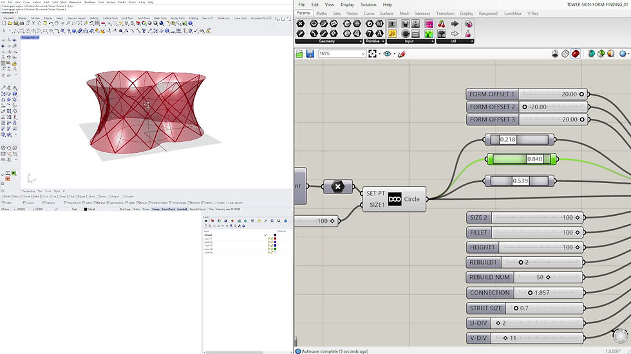
Task: Open dropdown arrow beside Zoom Extents icon
Action: pyautogui.click(x=379, y=54)
